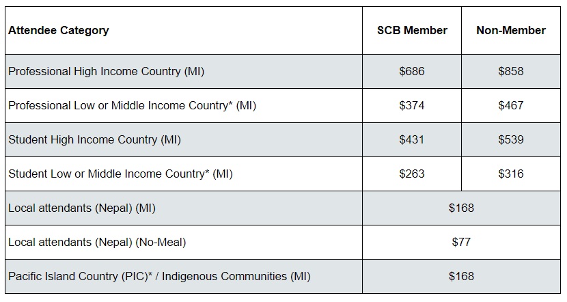Click the $168 Pacific Island Country price
The width and height of the screenshot is (567, 302).
(x=461, y=277)
